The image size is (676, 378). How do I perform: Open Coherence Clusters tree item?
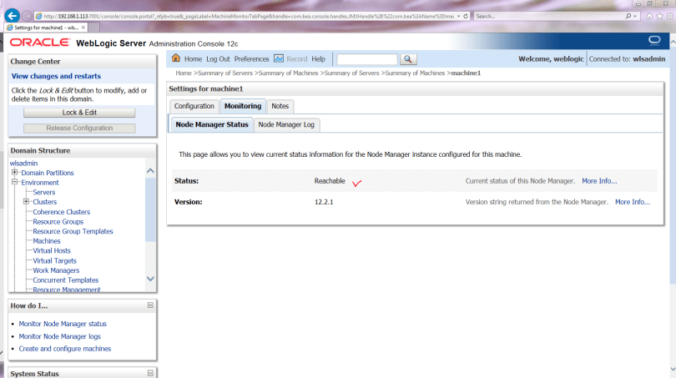61,212
